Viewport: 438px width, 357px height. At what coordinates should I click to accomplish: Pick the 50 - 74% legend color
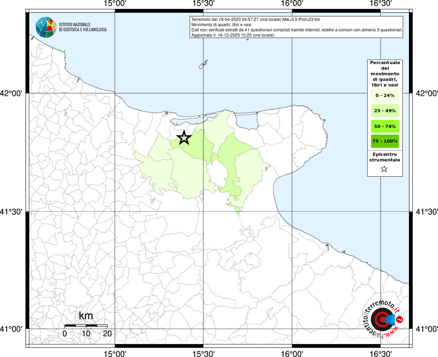[x=385, y=126]
